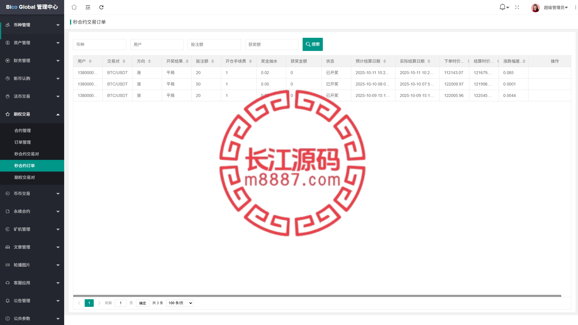The height and width of the screenshot is (325, 578).
Task: Sort table by 开仓手续费 column
Action: tap(250, 61)
